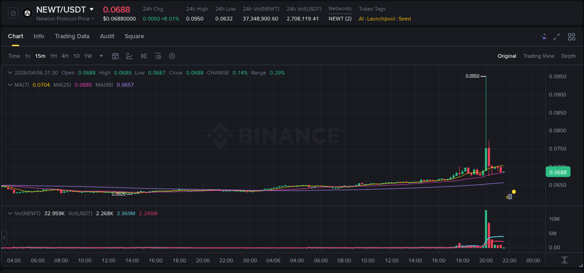
Task: Click MA(7) value 0.0704
Action: tap(41, 85)
